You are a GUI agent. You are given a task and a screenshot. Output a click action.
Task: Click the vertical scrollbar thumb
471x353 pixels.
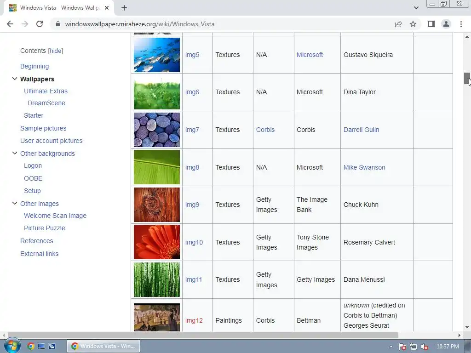tap(467, 79)
